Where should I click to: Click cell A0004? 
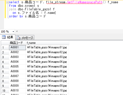tap(17, 62)
